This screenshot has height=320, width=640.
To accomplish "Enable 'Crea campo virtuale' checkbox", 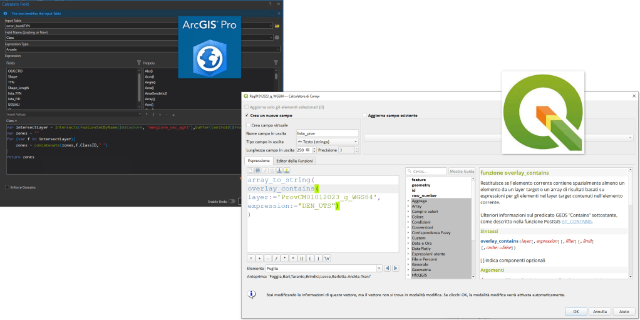I will (249, 125).
